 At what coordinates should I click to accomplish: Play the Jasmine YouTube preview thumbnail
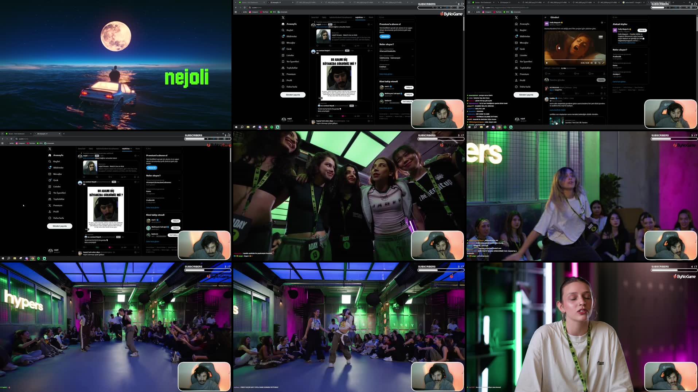click(557, 123)
